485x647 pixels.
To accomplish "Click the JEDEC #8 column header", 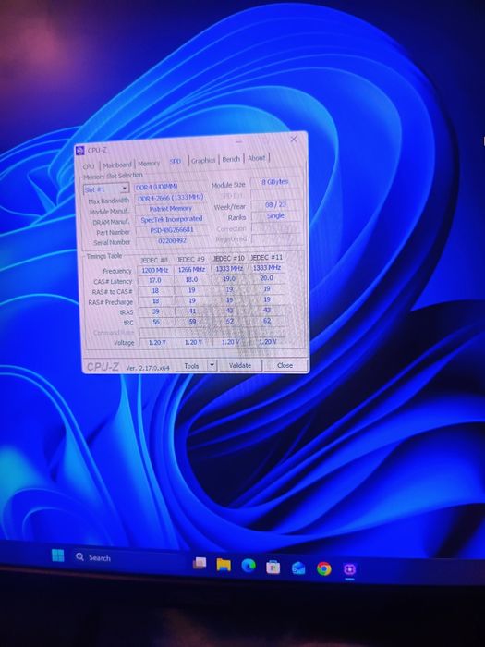I will pyautogui.click(x=154, y=260).
